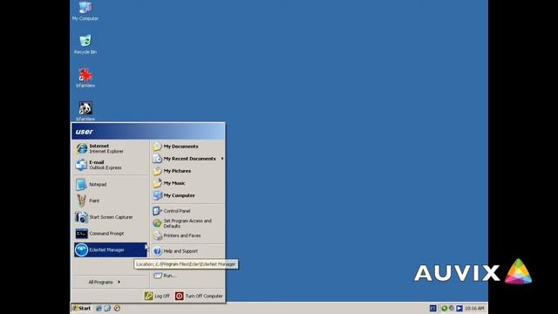Open My Pictures folder
Viewport: 558px width, 314px height.
click(x=188, y=171)
